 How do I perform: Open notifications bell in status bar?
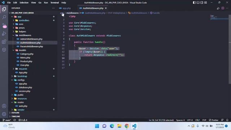[x=227, y=120]
